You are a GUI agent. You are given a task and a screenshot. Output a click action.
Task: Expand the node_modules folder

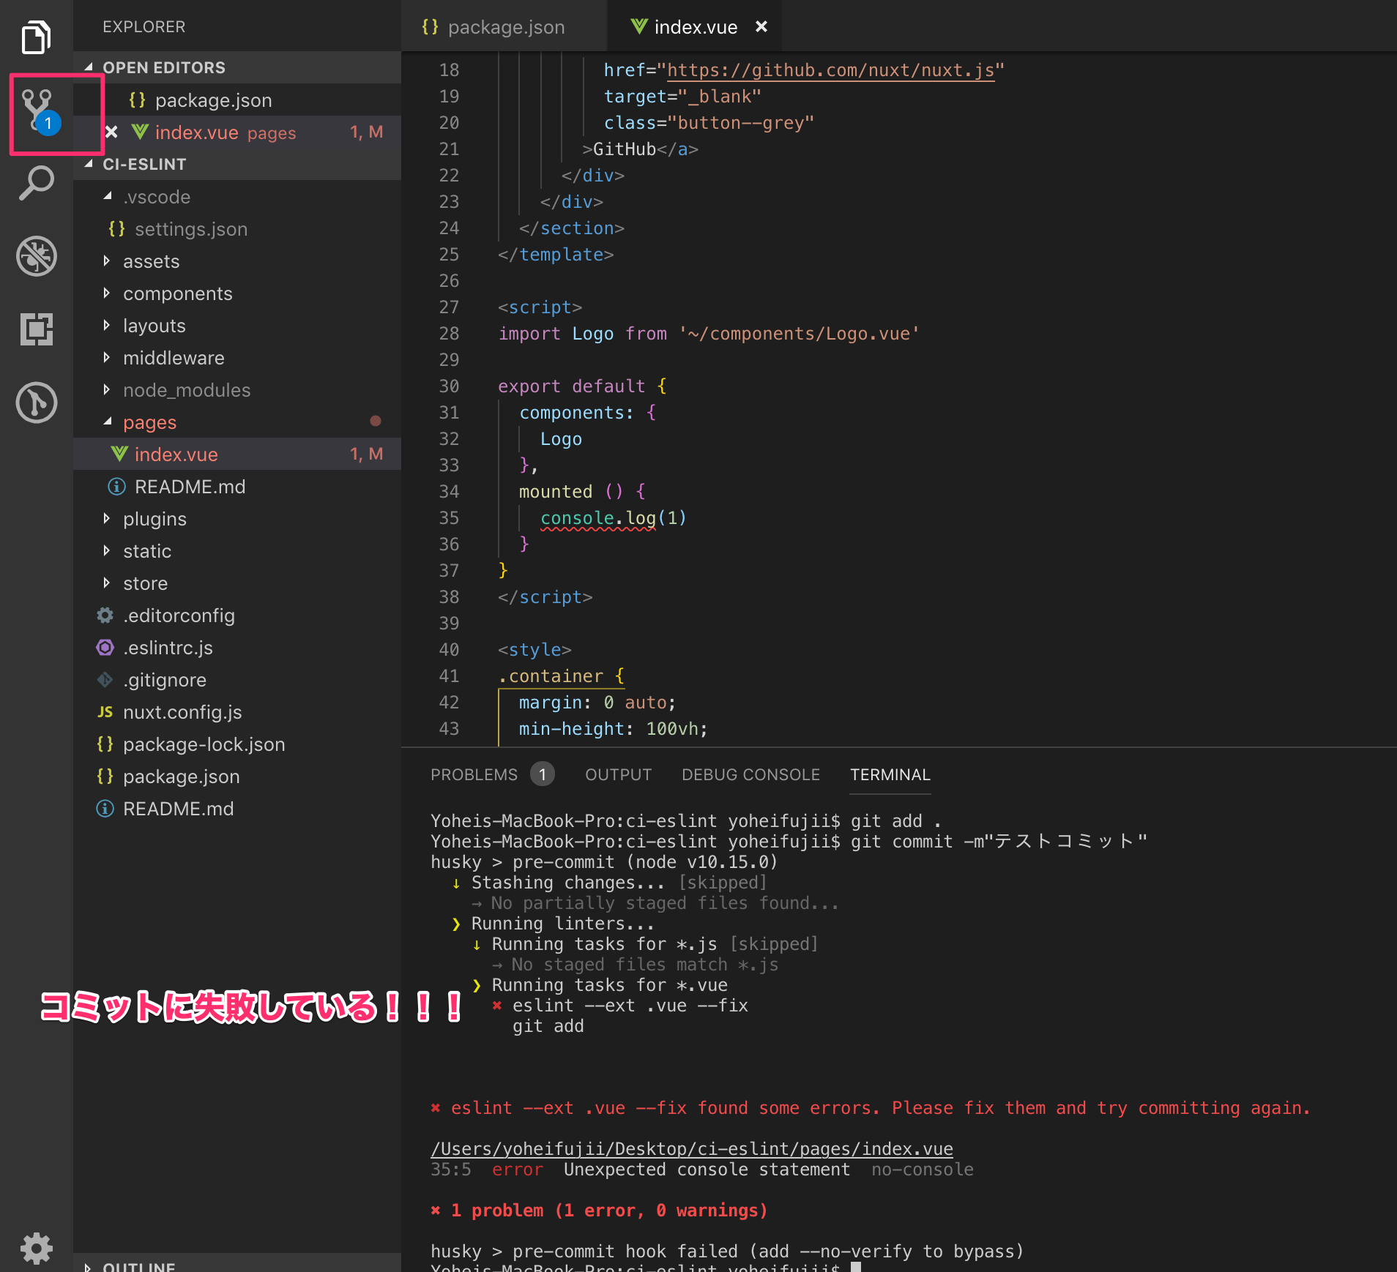107,389
